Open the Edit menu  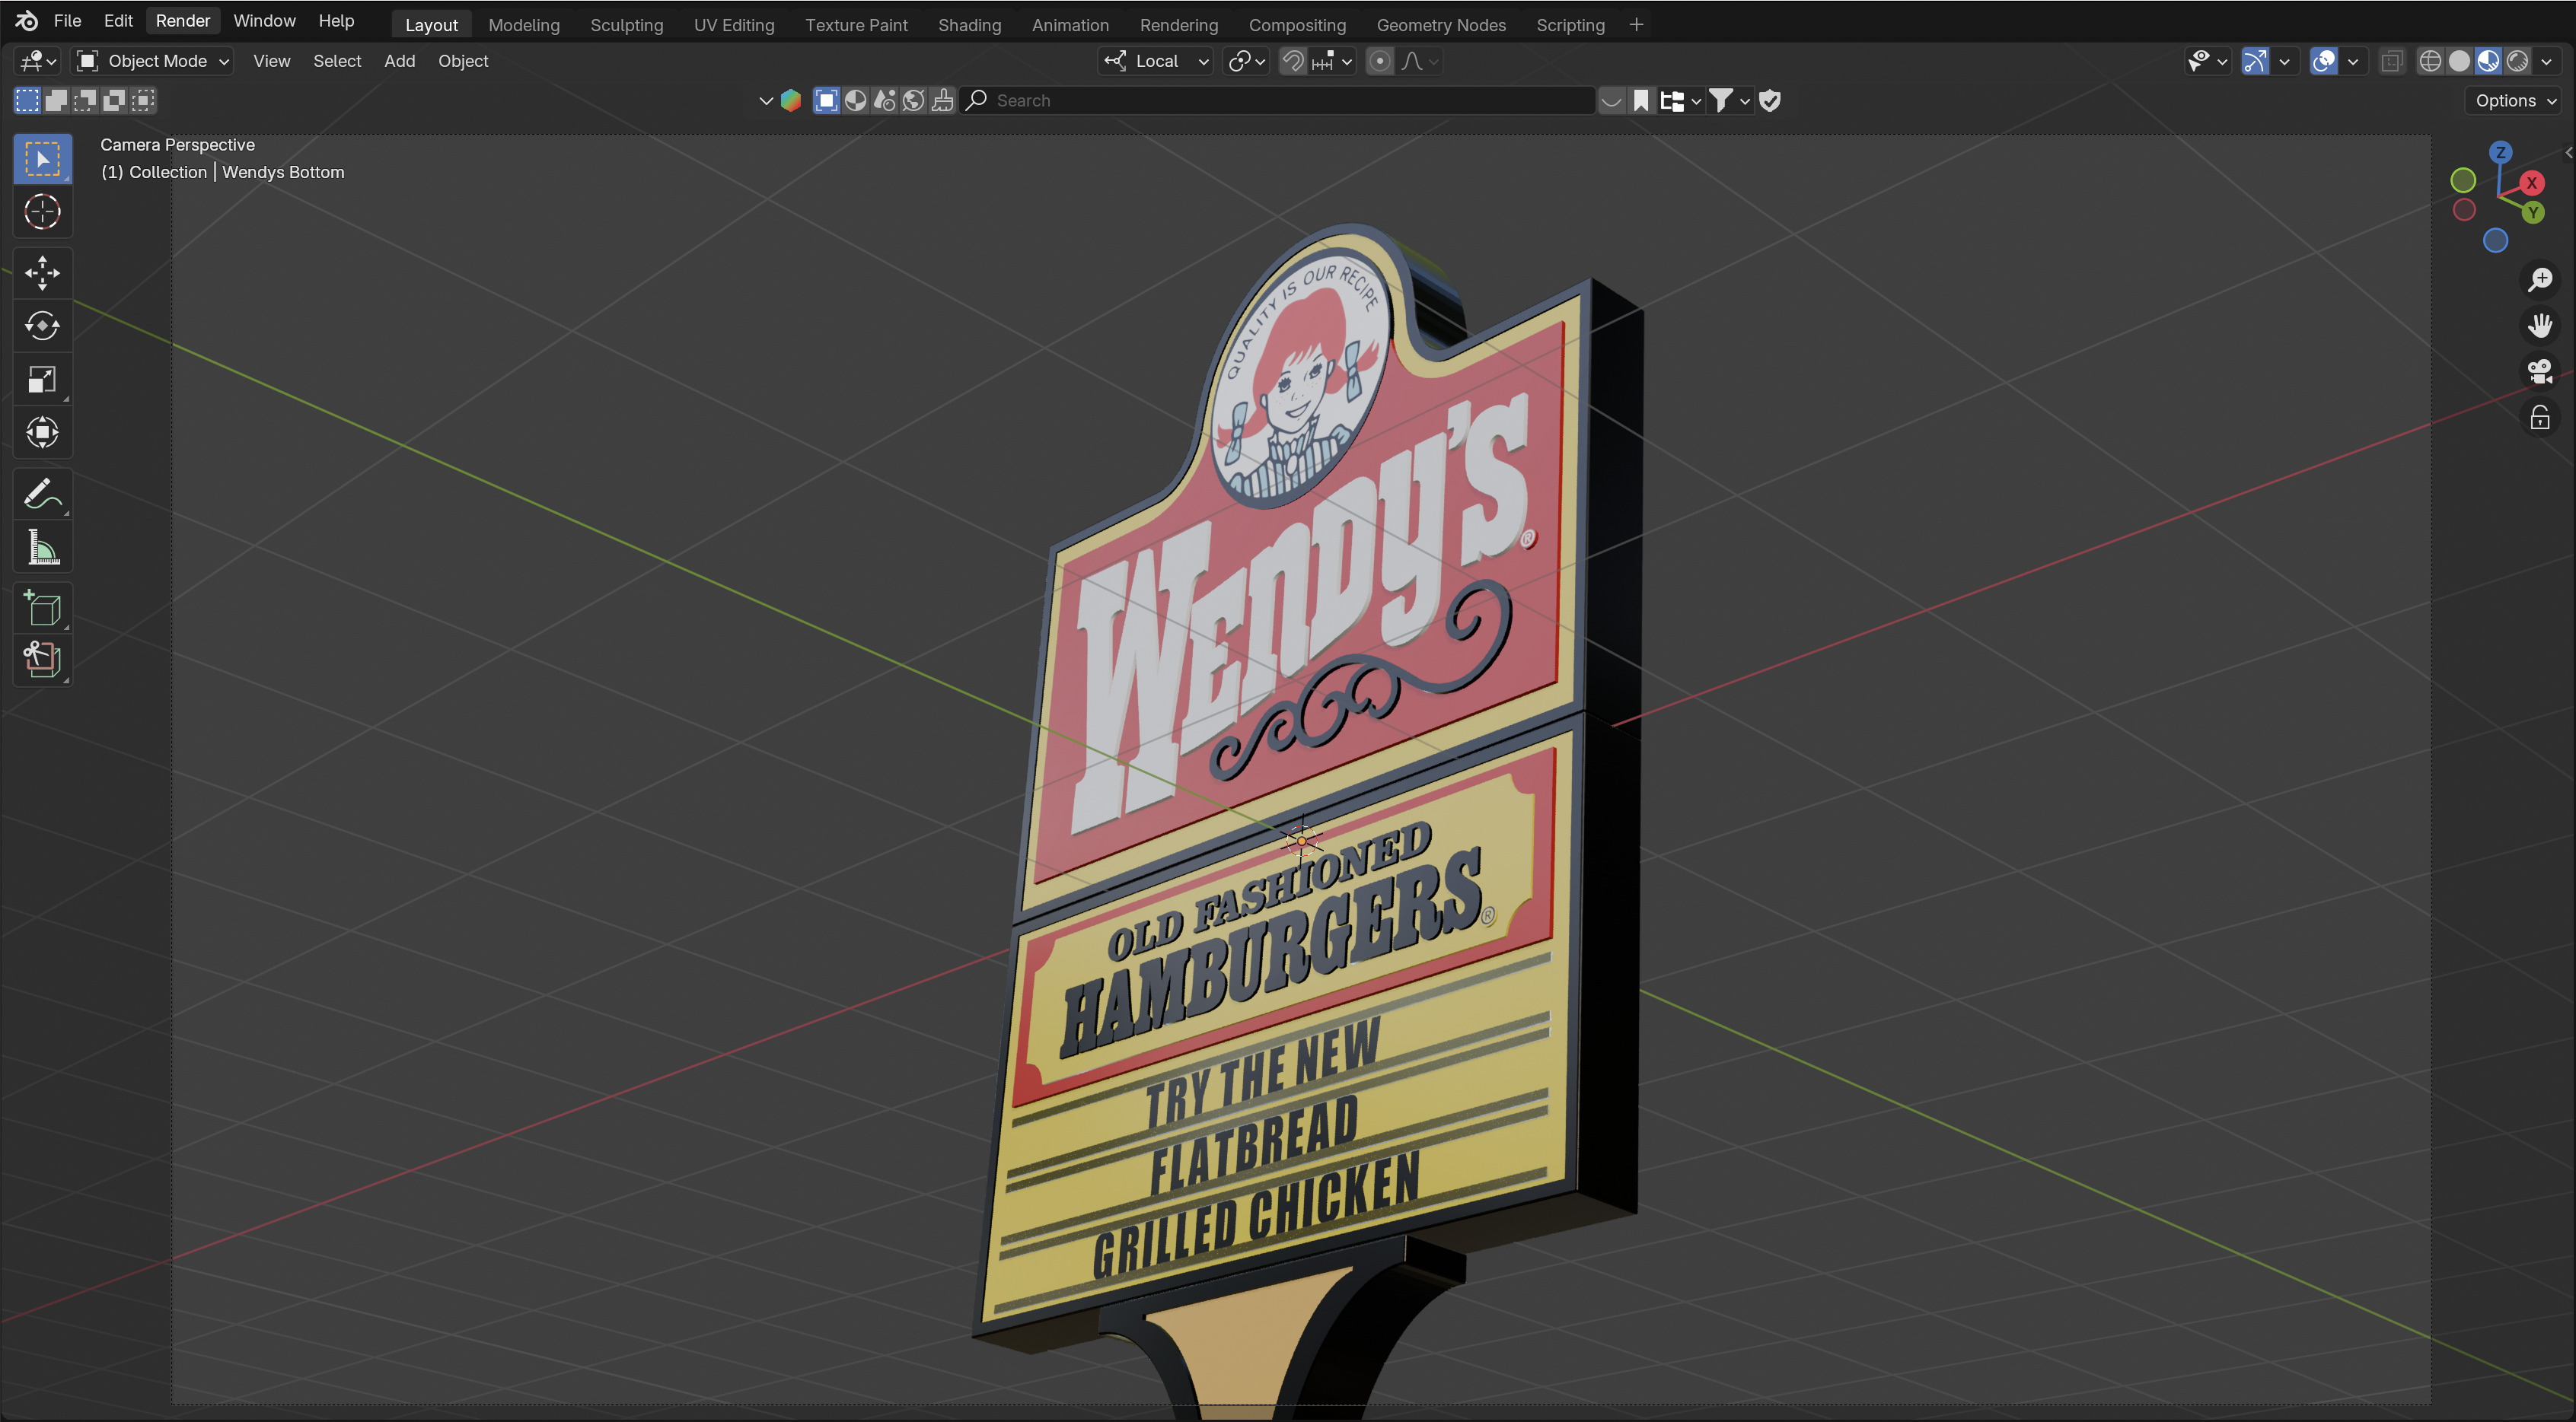coord(118,20)
